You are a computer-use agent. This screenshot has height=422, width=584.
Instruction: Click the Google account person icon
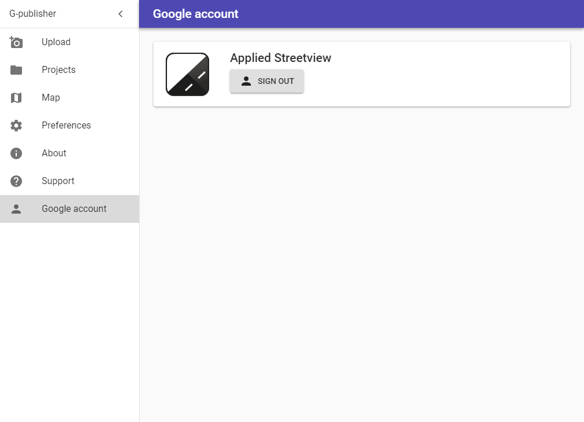coord(16,209)
